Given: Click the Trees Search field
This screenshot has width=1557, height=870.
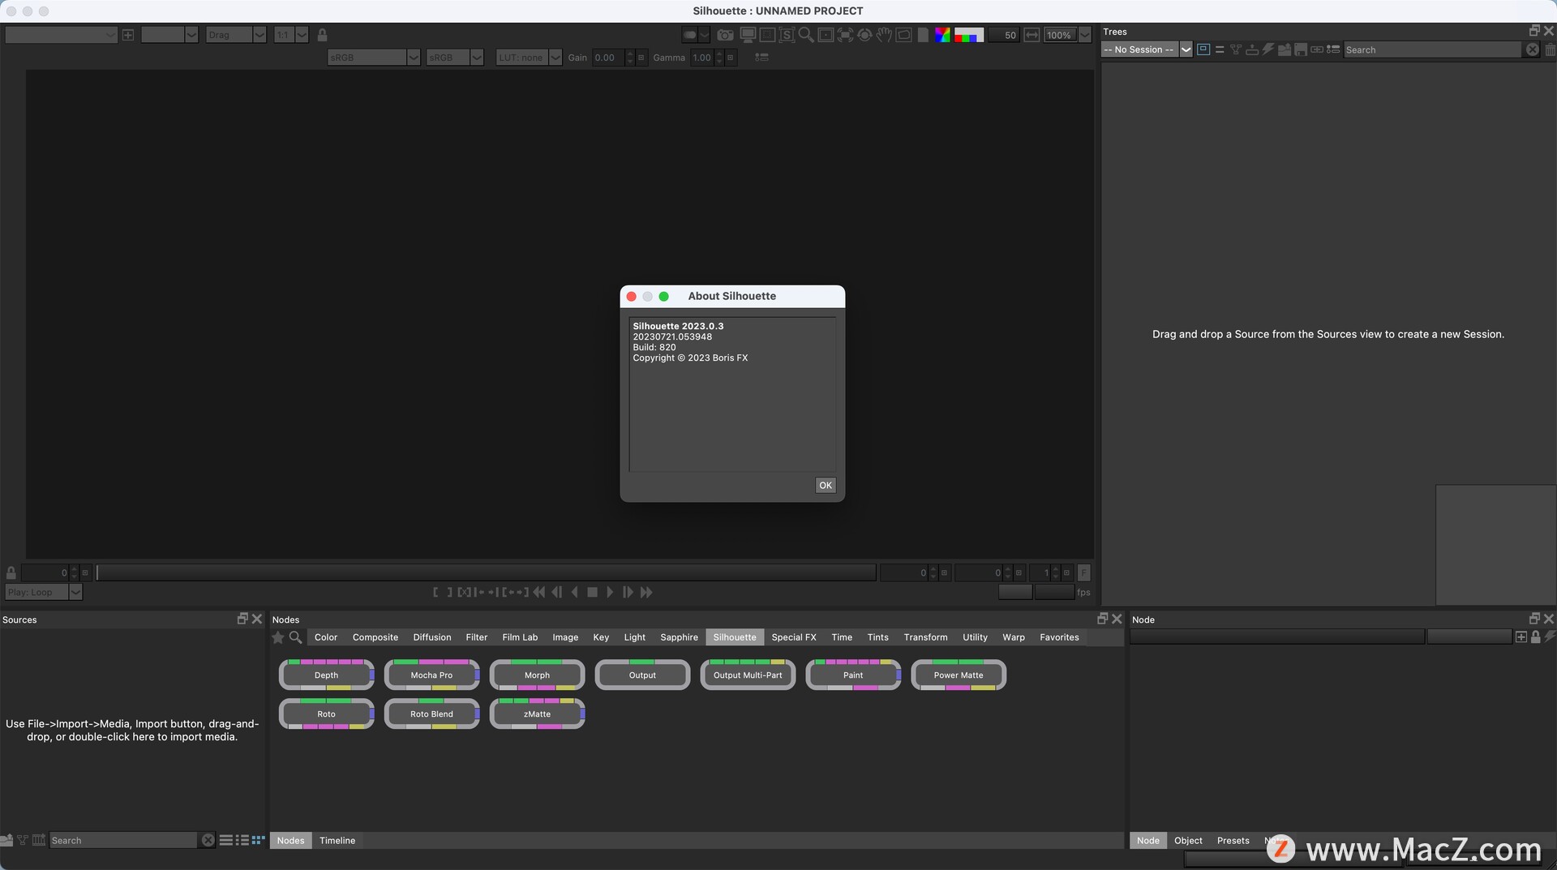Looking at the screenshot, I should point(1432,49).
